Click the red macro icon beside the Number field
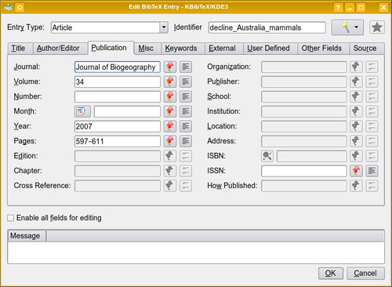 coord(170,96)
